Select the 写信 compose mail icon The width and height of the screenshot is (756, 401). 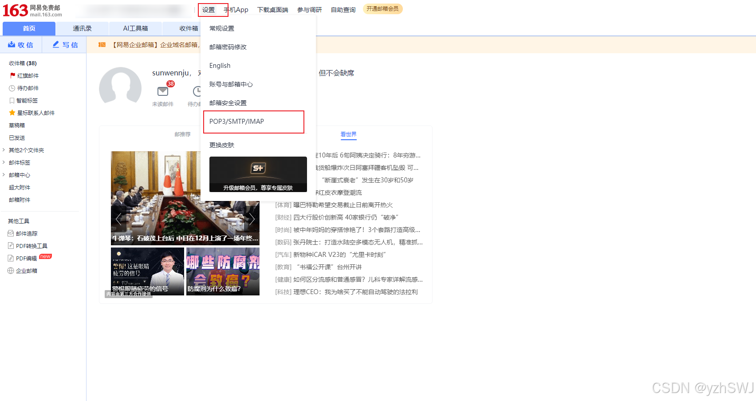(55, 45)
